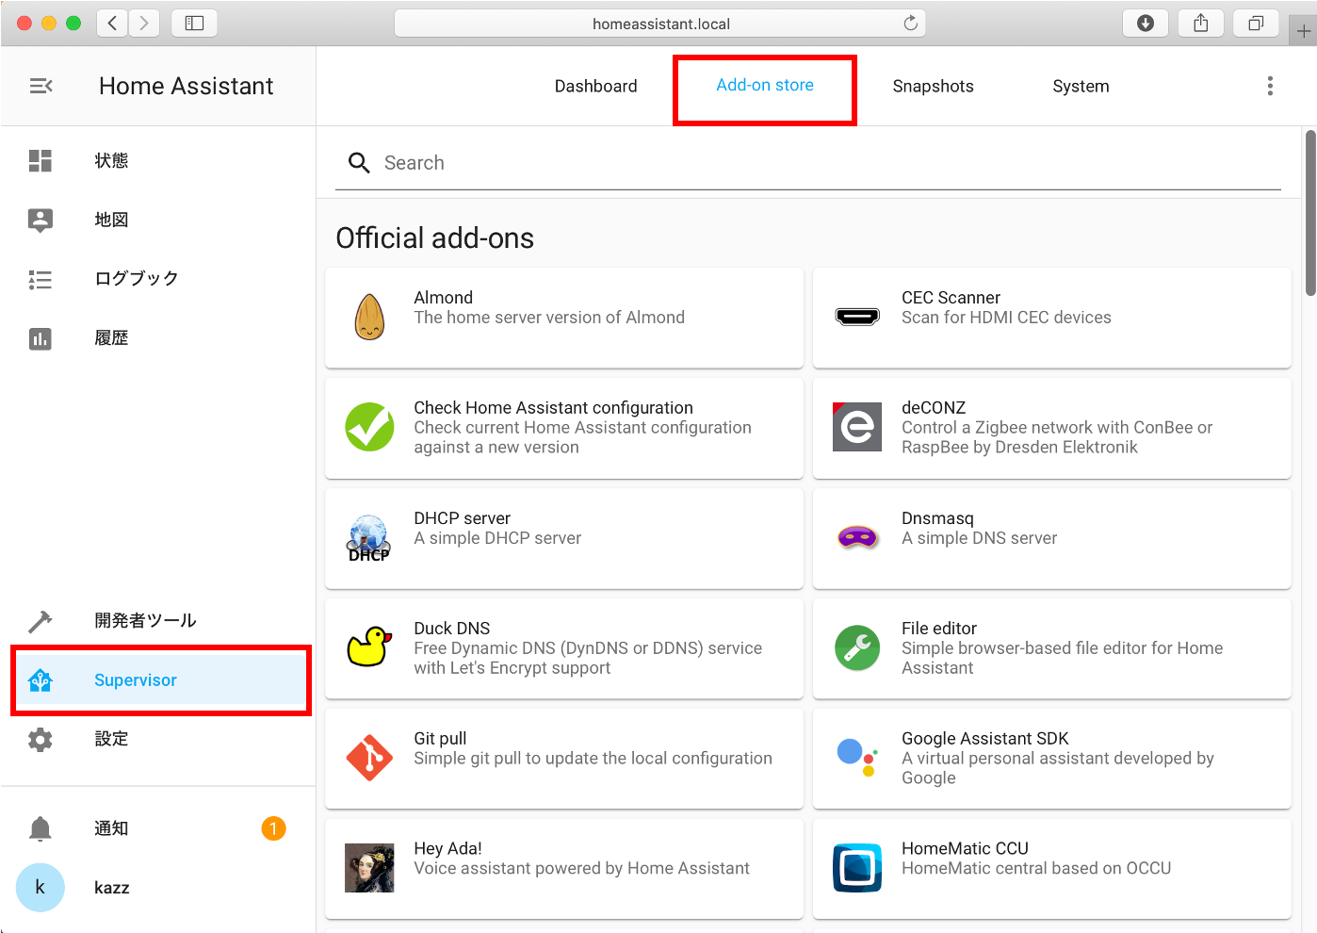Open the Duck DNS add-on title
The height and width of the screenshot is (933, 1317).
coord(452,629)
